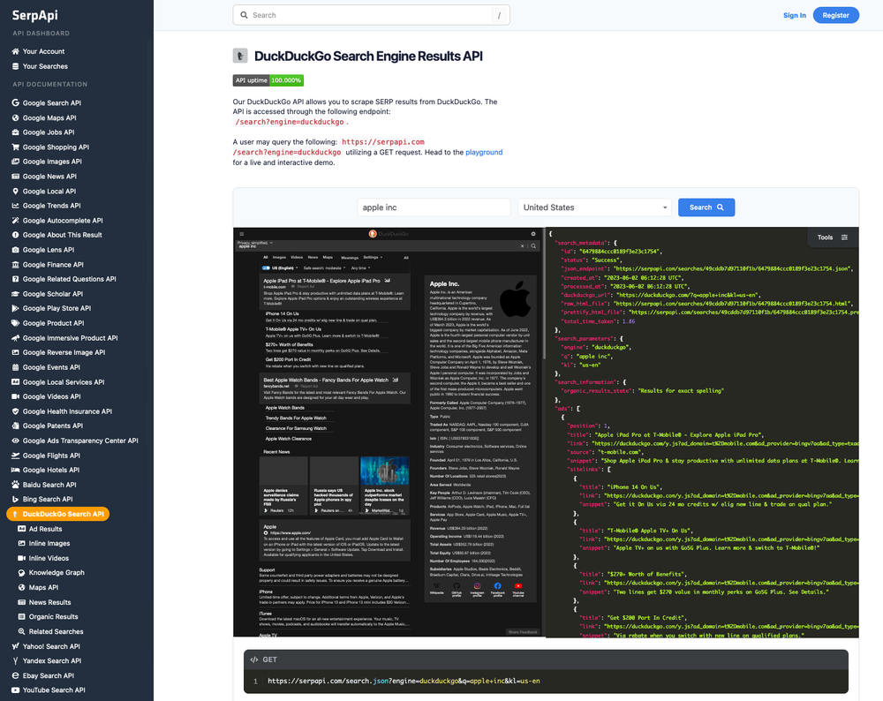Expand the list options icon next to Tools
This screenshot has width=883, height=701.
coord(846,237)
